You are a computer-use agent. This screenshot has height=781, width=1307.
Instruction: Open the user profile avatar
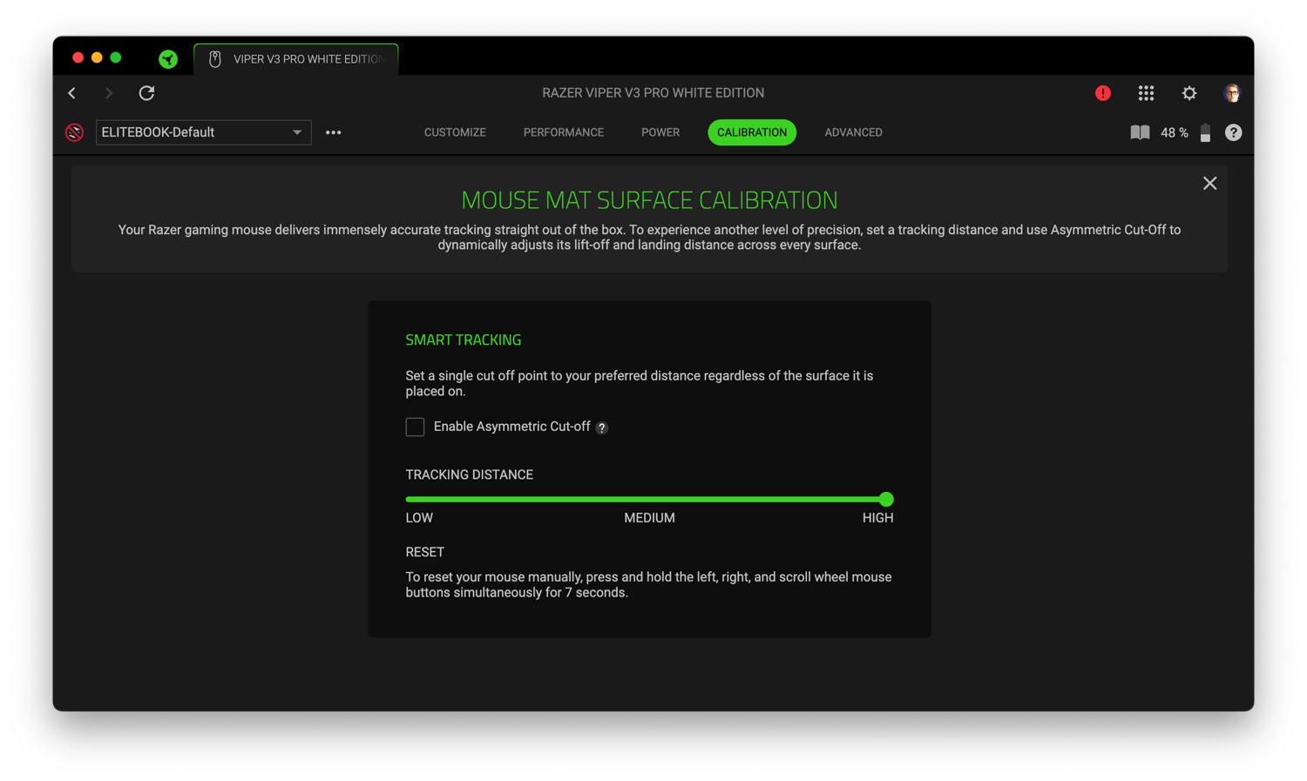pos(1232,93)
